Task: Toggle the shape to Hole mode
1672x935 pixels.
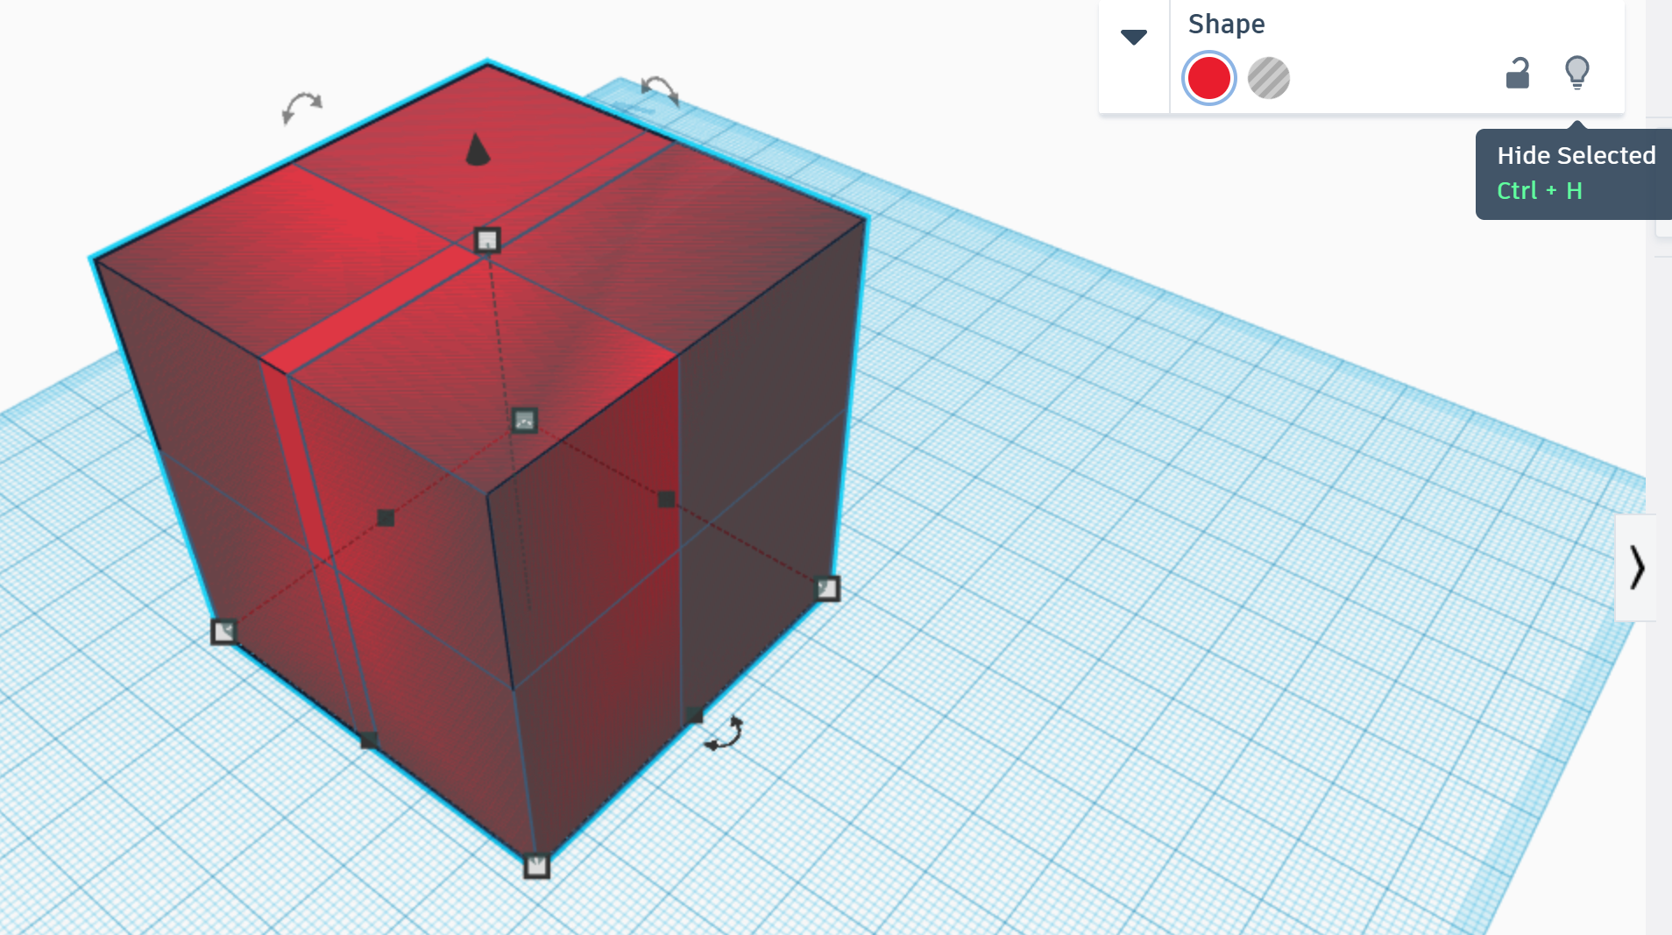Action: (x=1267, y=77)
